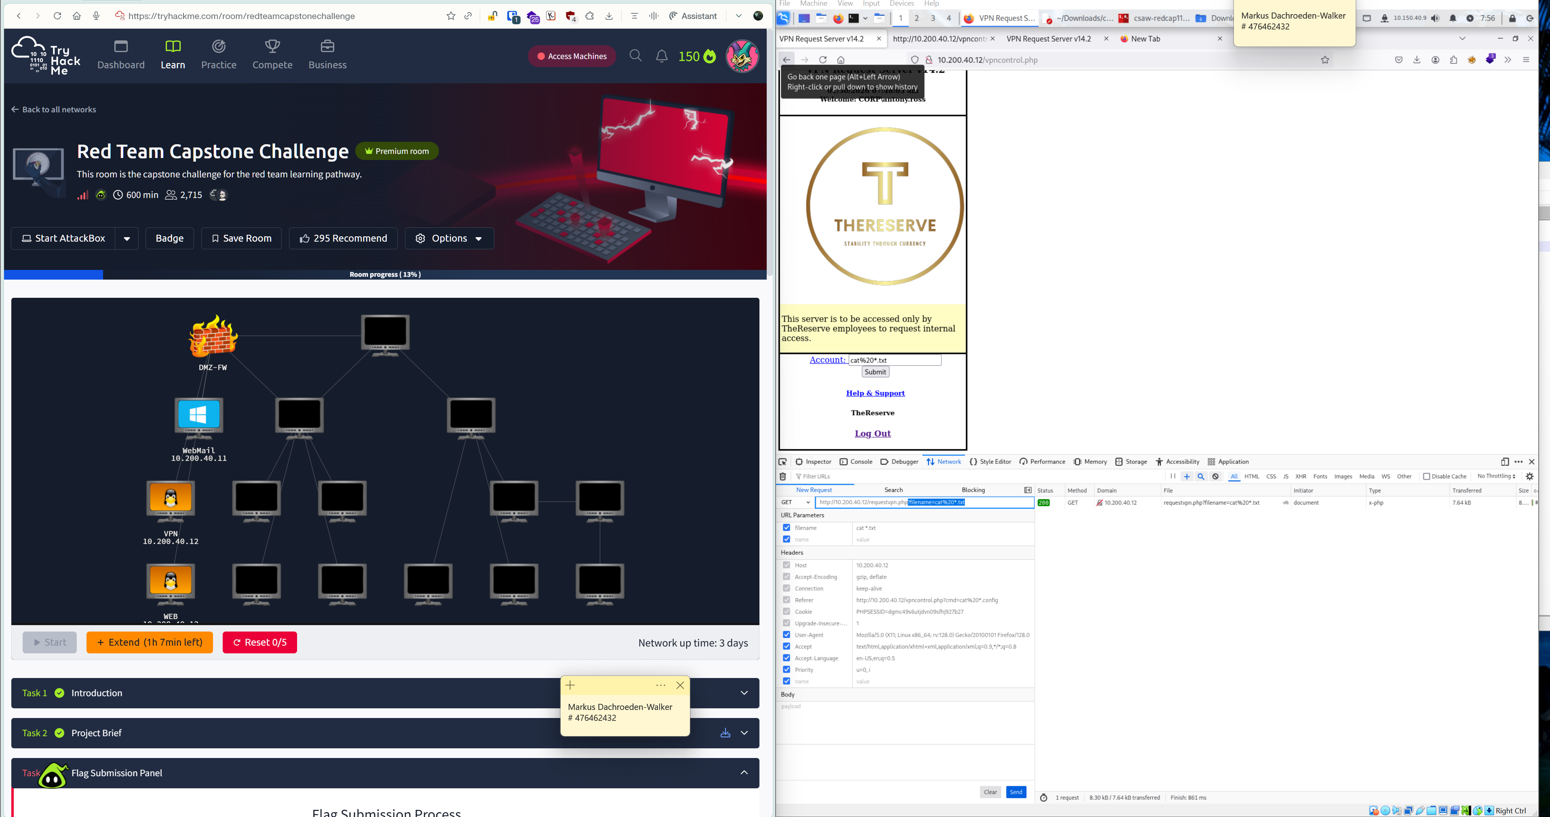Download Project Brief task files icon
The width and height of the screenshot is (1550, 817).
725,733
